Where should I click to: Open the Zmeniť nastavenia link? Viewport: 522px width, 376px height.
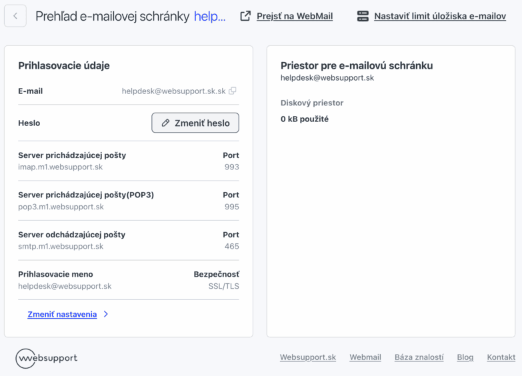[62, 314]
